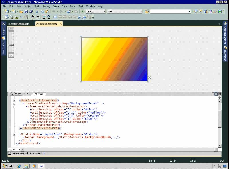Viewport: 229px width, 169px height.
Task: Close the IntroResource.xaml tab
Action: tap(61, 24)
